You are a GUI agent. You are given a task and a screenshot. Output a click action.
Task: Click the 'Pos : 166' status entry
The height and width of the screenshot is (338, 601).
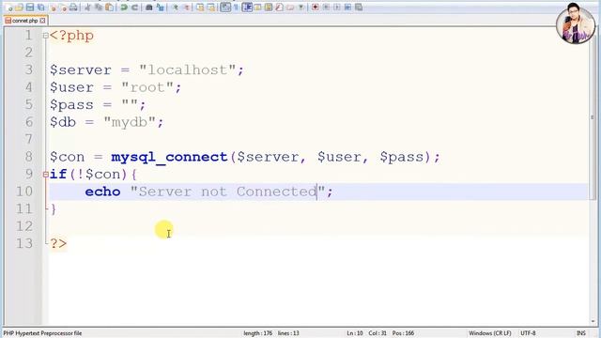[403, 333]
